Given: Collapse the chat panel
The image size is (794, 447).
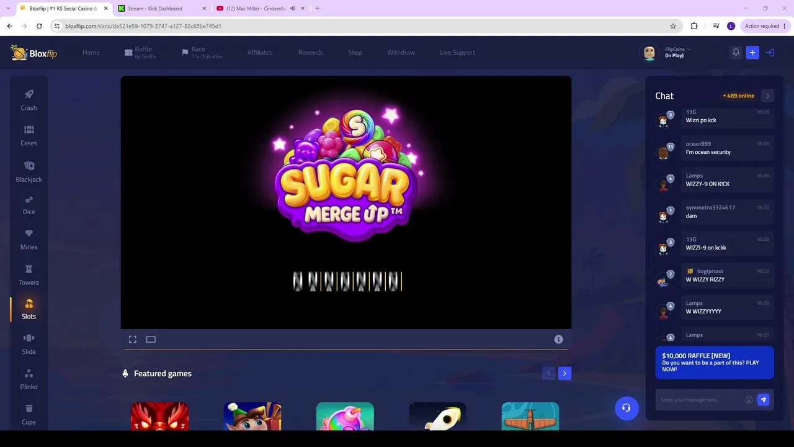Looking at the screenshot, I should point(767,96).
